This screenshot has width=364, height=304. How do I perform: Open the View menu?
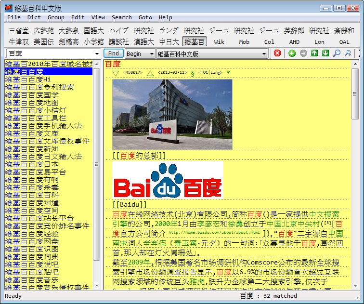point(98,17)
